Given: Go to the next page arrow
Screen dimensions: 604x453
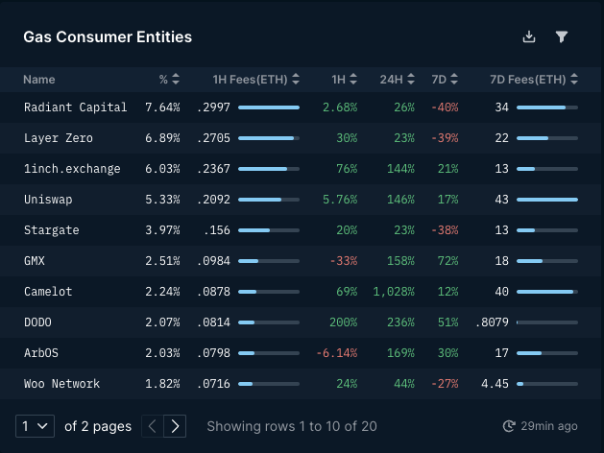Looking at the screenshot, I should tap(175, 426).
